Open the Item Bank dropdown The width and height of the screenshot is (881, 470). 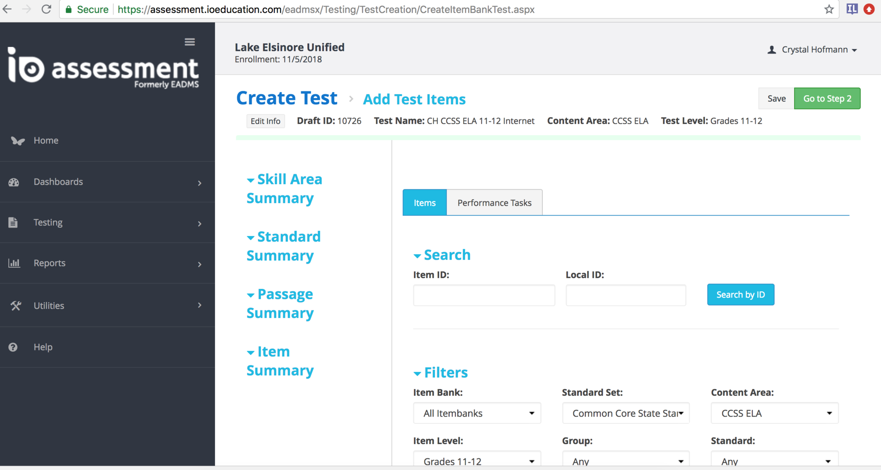(477, 413)
